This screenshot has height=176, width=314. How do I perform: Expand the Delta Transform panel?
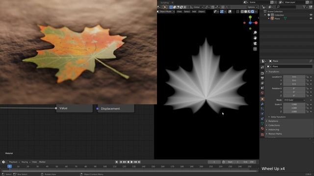coord(278,117)
